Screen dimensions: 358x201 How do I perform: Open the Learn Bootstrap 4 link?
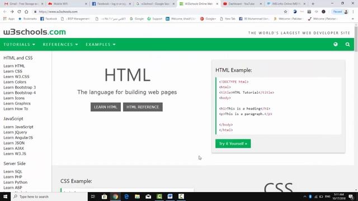[20, 93]
